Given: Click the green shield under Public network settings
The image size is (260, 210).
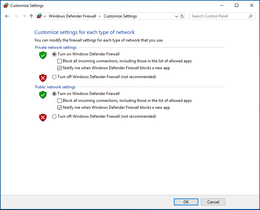Looking at the screenshot, I should pos(43,95).
